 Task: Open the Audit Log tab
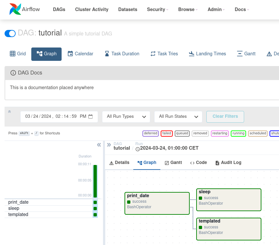pos(228,163)
